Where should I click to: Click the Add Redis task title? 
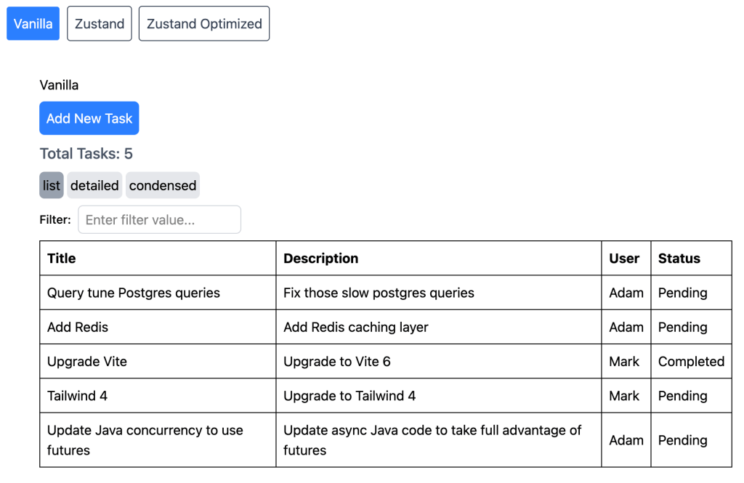[78, 327]
